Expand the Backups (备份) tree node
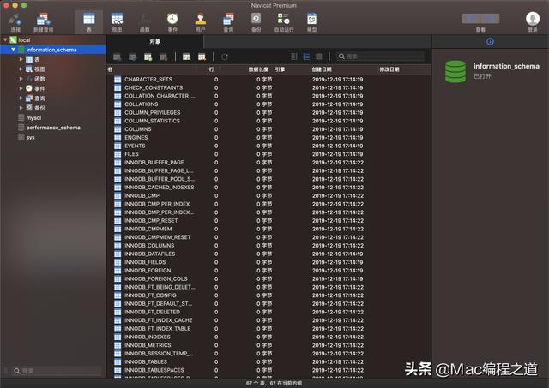This screenshot has width=549, height=388. [21, 108]
